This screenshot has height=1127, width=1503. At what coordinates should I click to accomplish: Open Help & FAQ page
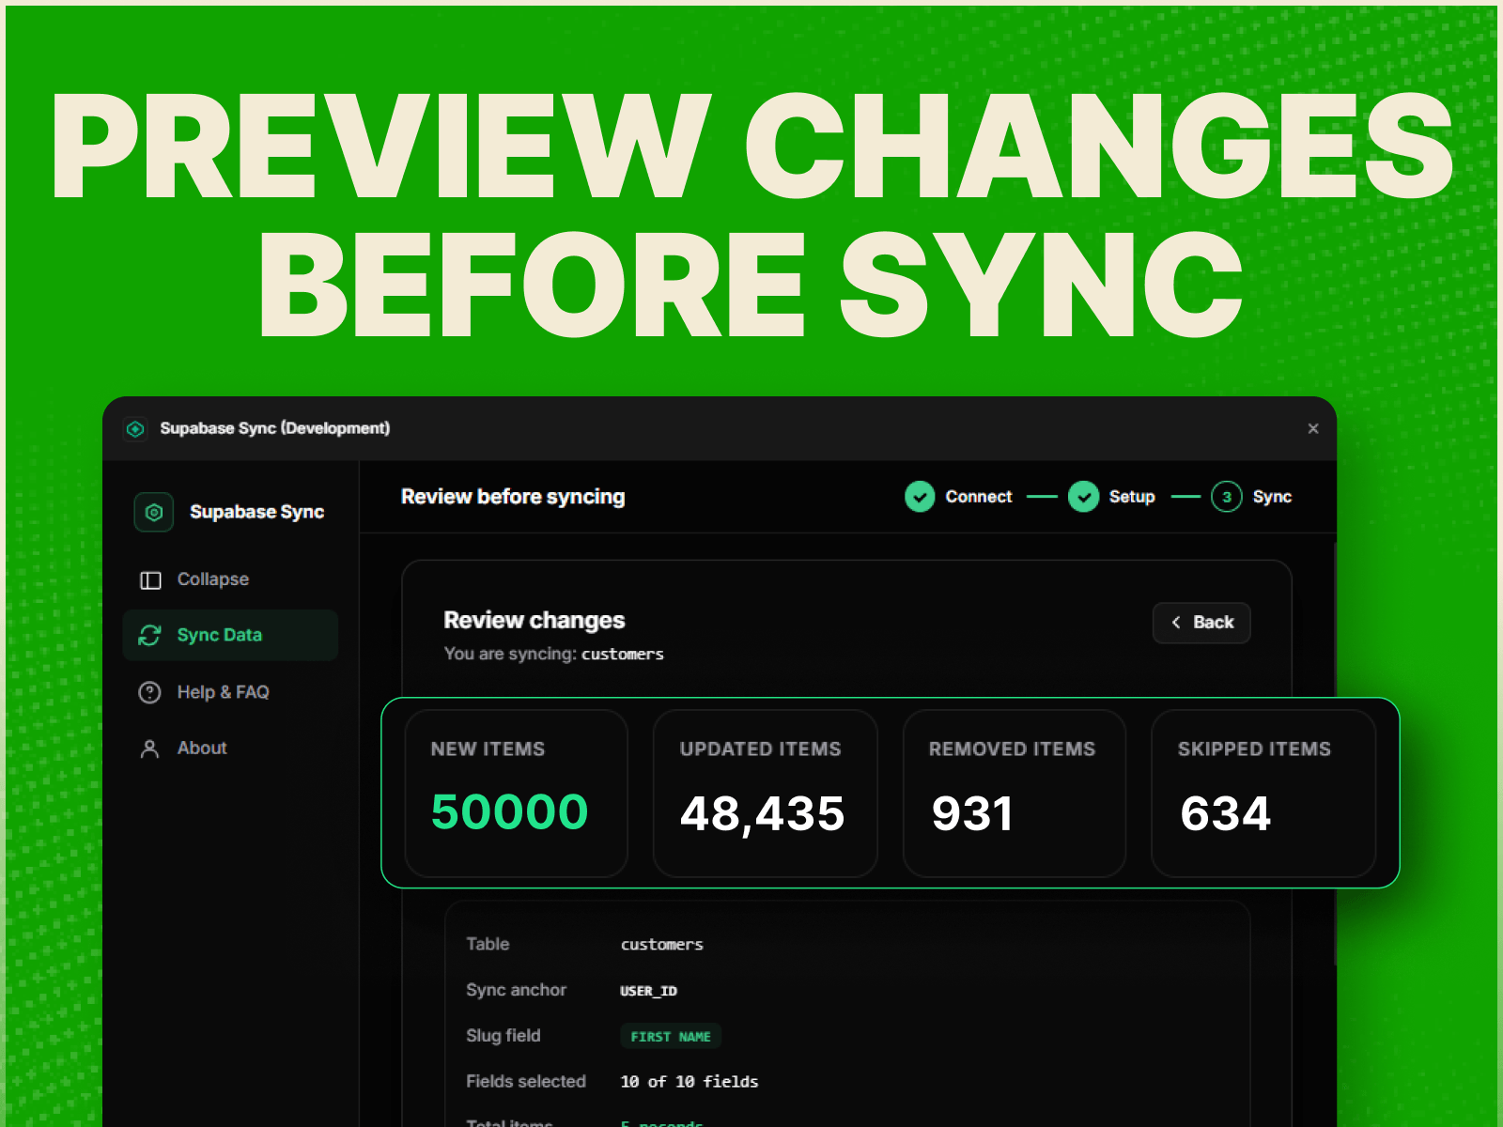point(230,692)
